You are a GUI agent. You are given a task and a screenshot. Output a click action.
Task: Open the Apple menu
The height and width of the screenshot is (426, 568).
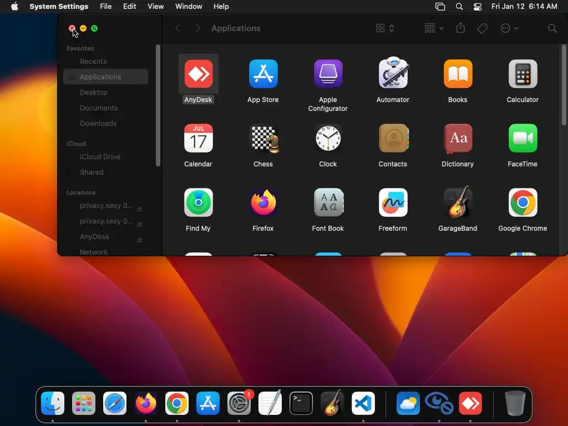pos(14,7)
